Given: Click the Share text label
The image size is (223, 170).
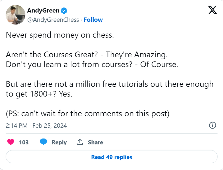Looking at the screenshot, I should (x=95, y=142).
